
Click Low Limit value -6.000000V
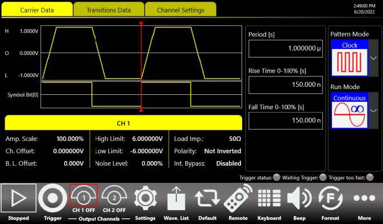coord(147,151)
